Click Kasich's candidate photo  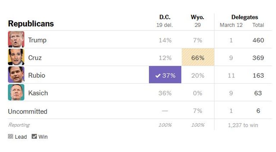16,92
